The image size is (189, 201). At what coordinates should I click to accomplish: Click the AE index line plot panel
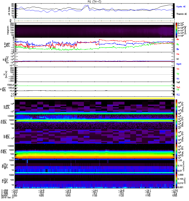(x=94, y=11)
